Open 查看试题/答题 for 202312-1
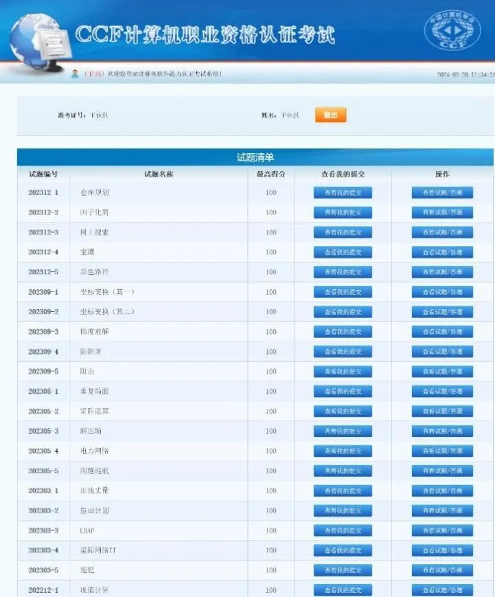 click(442, 192)
